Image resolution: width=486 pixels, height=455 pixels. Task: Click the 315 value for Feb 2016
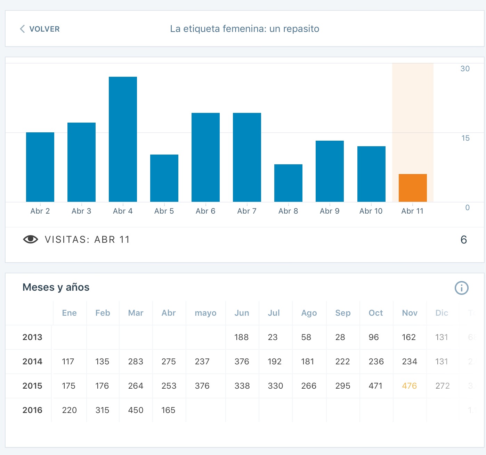coord(102,410)
